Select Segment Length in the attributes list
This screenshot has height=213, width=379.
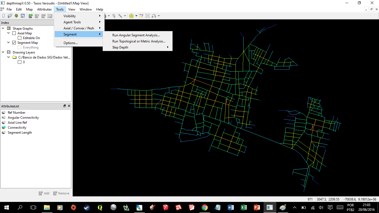(x=20, y=133)
